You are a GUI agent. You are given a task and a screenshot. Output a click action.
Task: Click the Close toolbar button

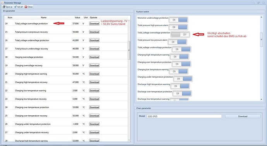pos(28,7)
